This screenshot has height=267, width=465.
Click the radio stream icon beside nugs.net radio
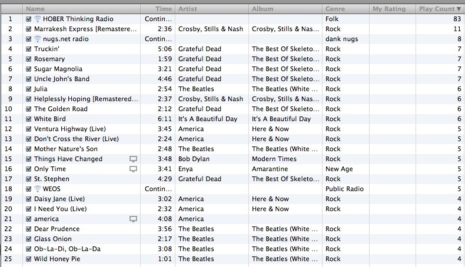[x=37, y=39]
